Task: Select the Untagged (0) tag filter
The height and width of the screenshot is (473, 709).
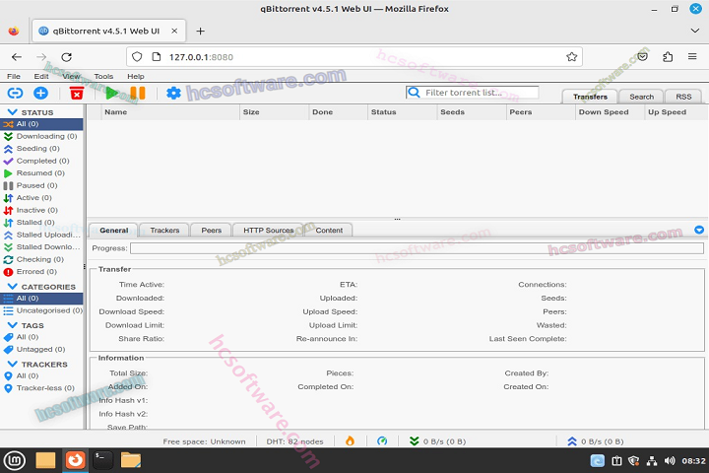Action: [x=41, y=350]
